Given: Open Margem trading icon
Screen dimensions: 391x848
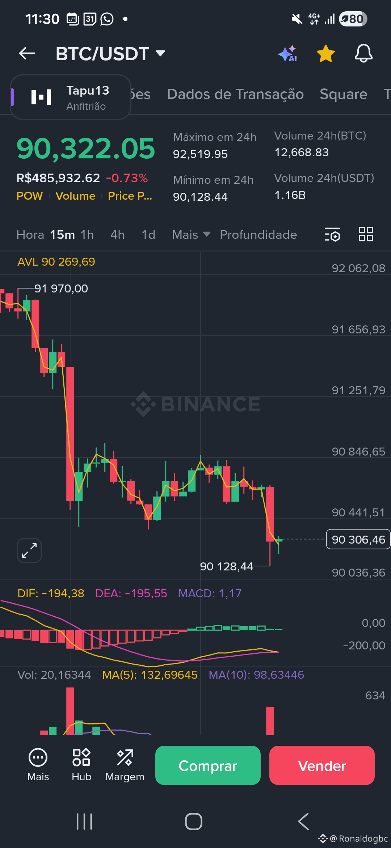Looking at the screenshot, I should (x=125, y=765).
